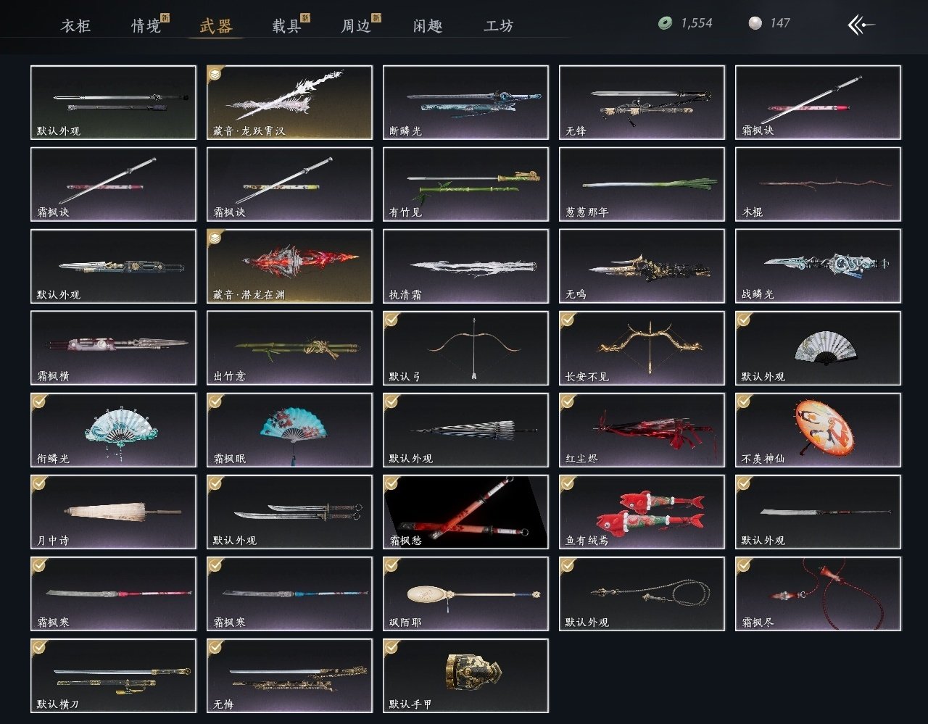Open the 工坊 workshop tab
This screenshot has width=928, height=724.
[499, 26]
